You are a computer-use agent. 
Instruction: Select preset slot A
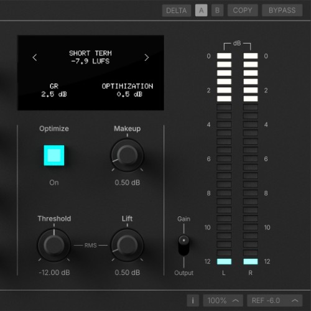coord(201,11)
